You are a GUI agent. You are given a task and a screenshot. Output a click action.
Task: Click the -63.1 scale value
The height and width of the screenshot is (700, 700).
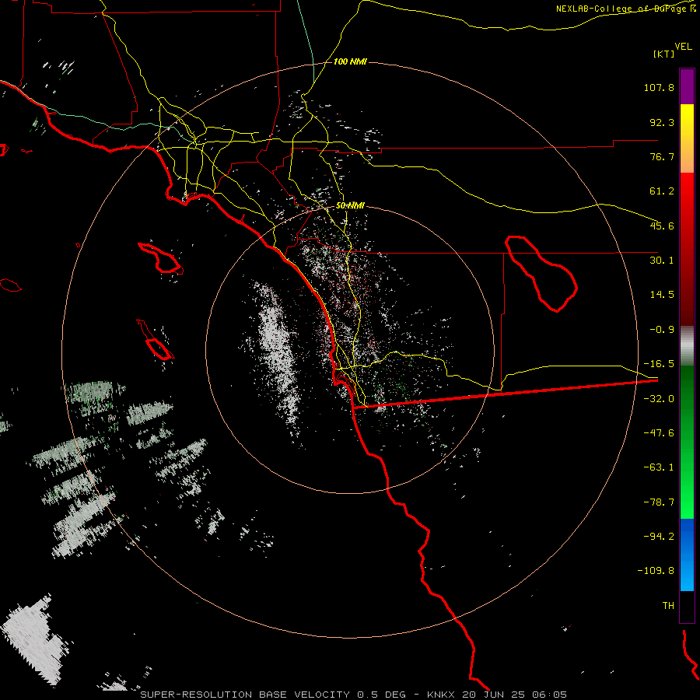coord(659,467)
